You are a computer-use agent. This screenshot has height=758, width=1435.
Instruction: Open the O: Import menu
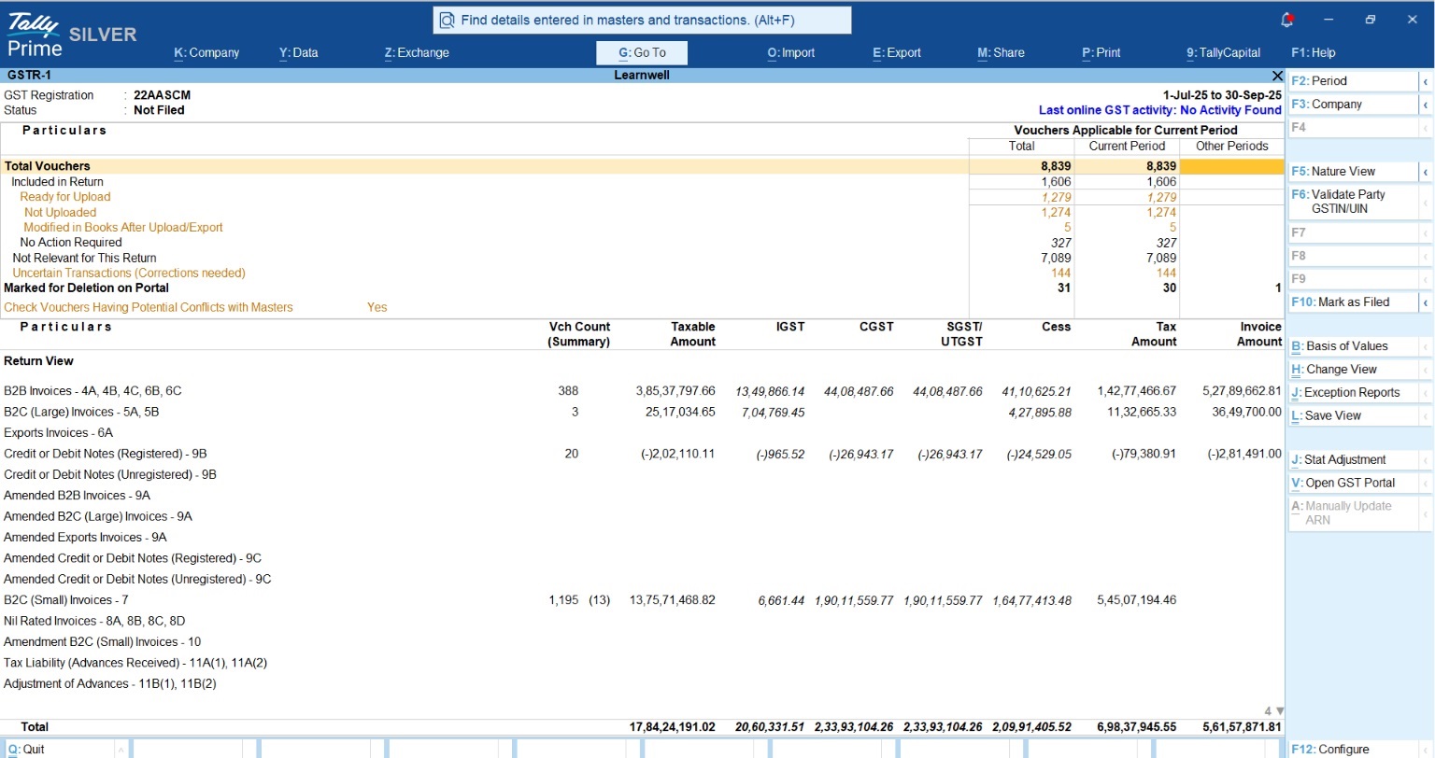790,52
